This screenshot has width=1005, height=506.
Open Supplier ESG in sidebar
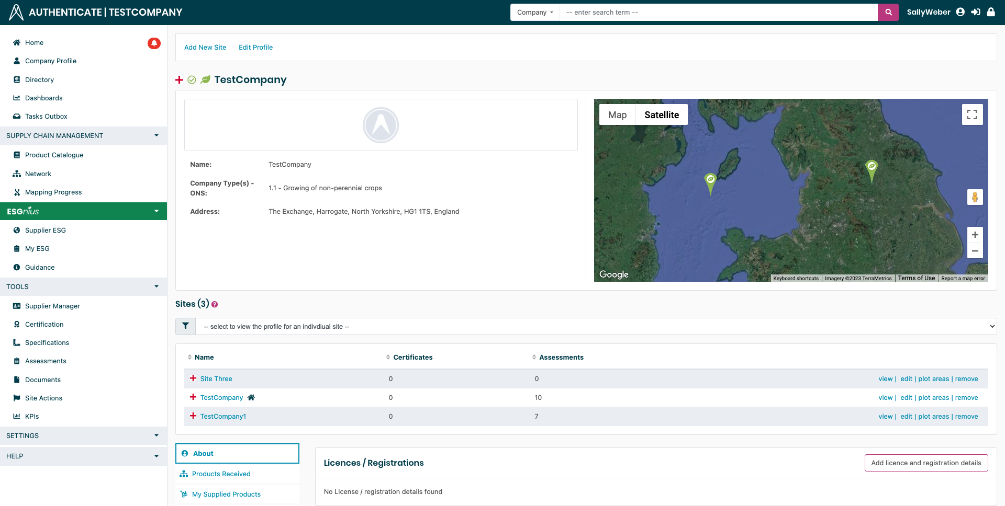(x=46, y=230)
